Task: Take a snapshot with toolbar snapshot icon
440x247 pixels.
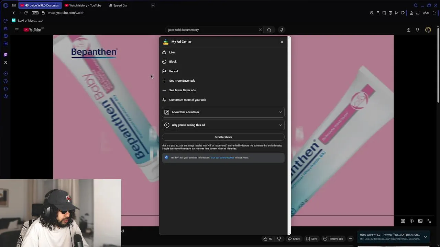Action: click(384, 13)
